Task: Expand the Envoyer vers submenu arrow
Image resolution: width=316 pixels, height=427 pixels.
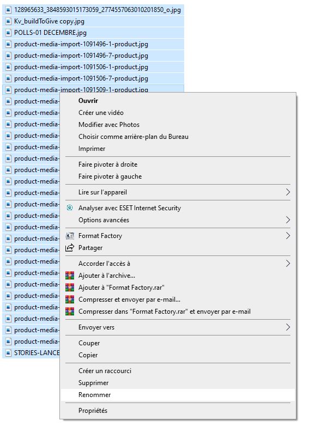Action: (x=288, y=327)
